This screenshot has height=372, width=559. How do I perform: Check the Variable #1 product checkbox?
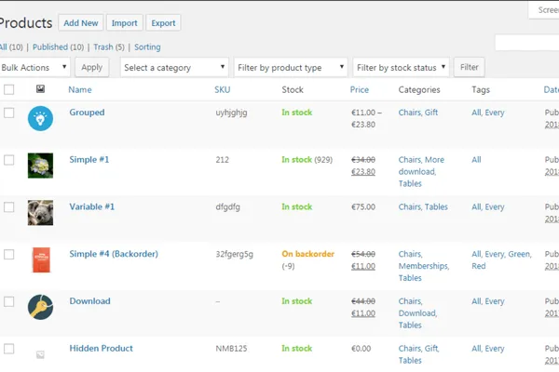coord(9,207)
